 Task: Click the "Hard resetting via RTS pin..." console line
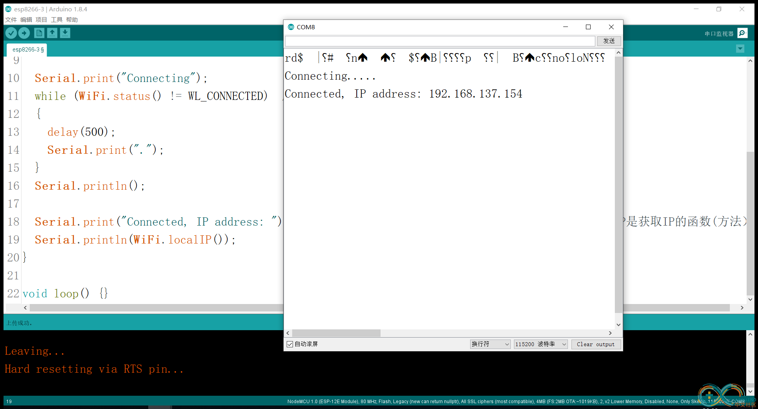pos(94,369)
